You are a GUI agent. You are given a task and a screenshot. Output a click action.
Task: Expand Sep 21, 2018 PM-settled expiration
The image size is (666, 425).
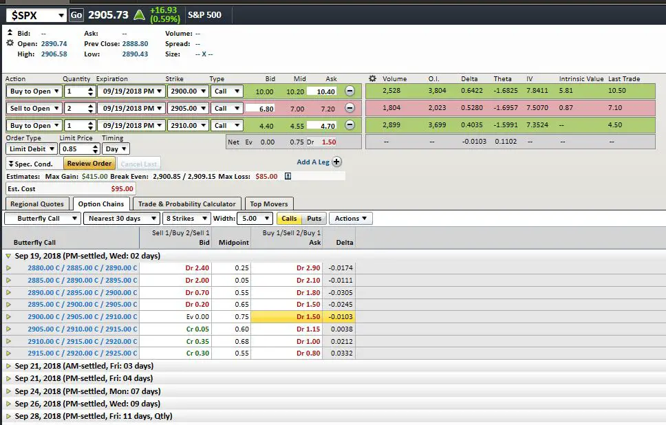(x=8, y=378)
